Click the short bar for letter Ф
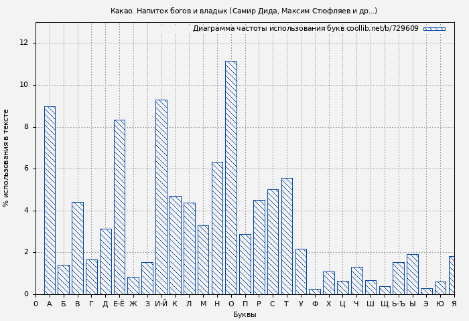The height and width of the screenshot is (321, 469). pos(315,292)
